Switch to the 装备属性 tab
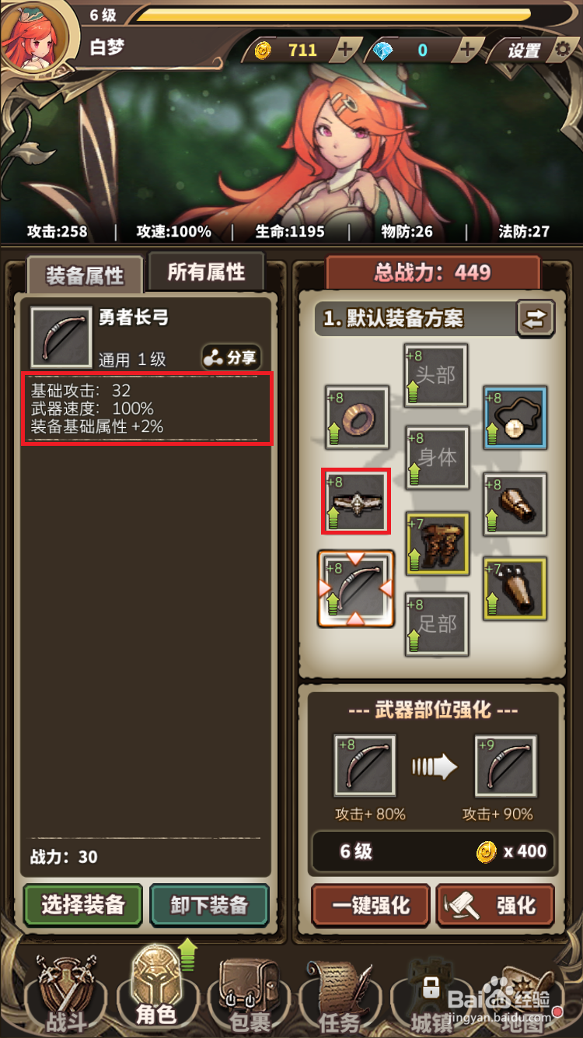583x1038 pixels. coord(85,275)
